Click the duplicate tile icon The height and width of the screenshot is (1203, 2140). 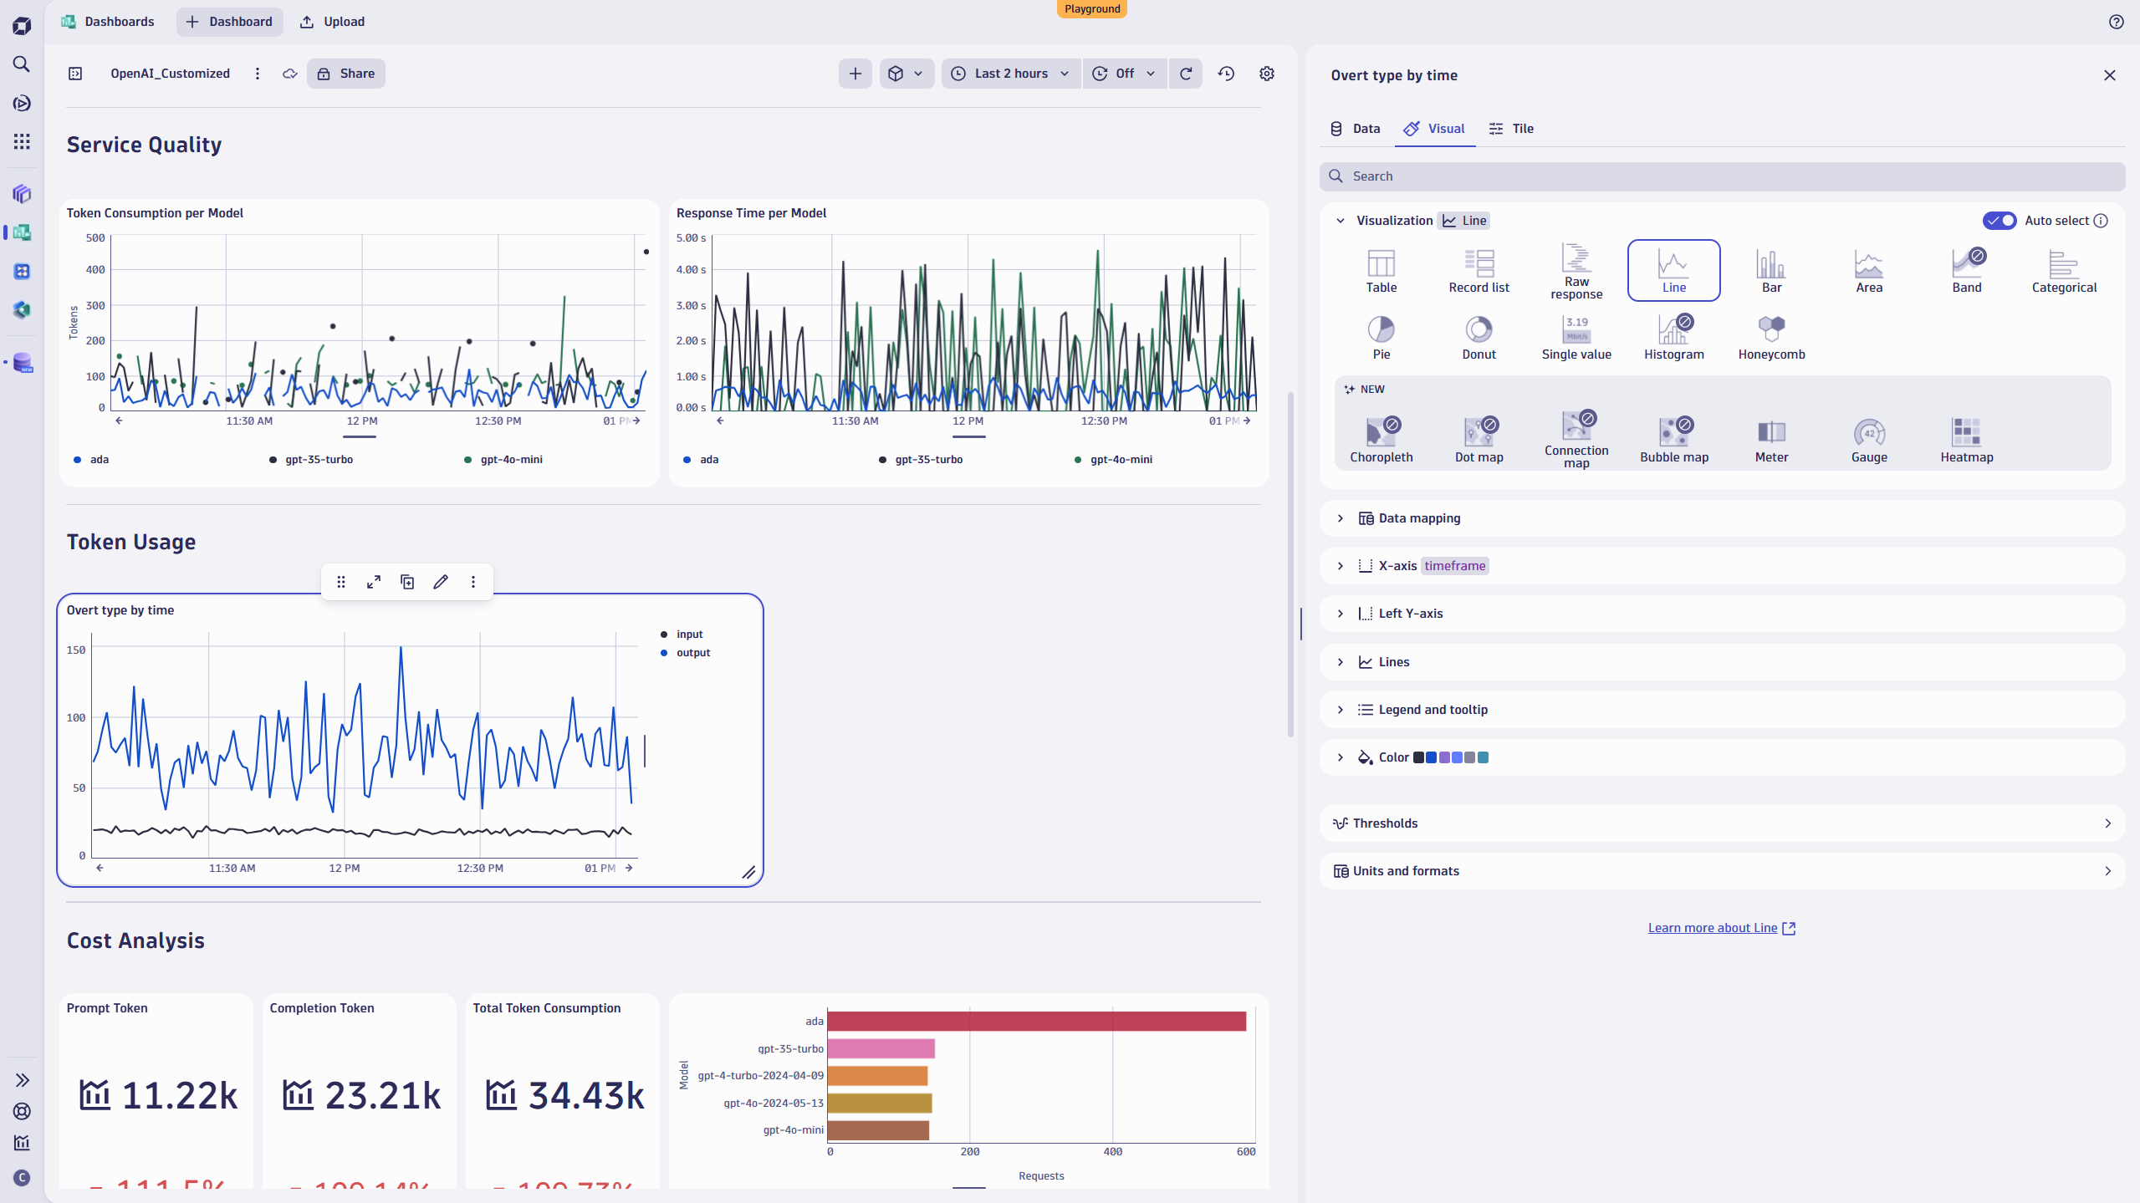tap(407, 582)
